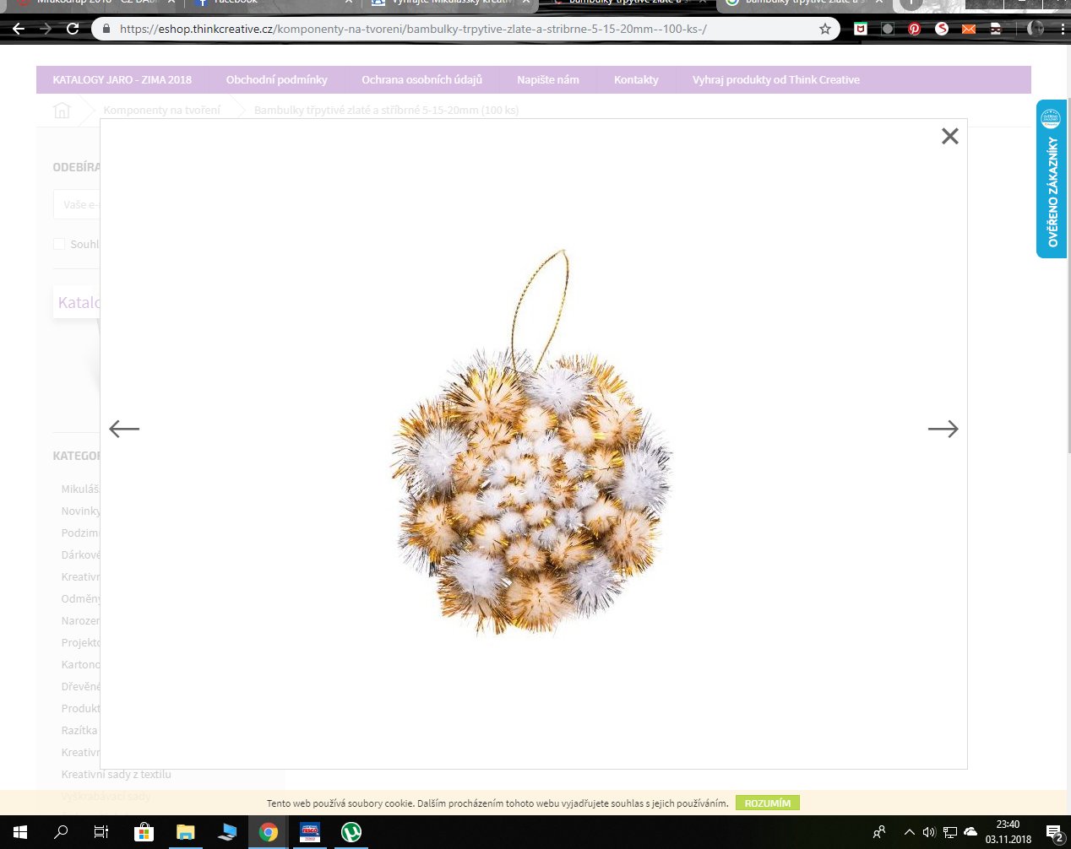Accept cookies with the ROZUMÍM button
Screen dimensions: 1071x849
point(767,803)
